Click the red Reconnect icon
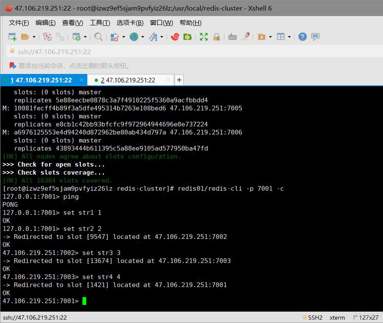Screen dimensions: 383x323 [x=47, y=37]
